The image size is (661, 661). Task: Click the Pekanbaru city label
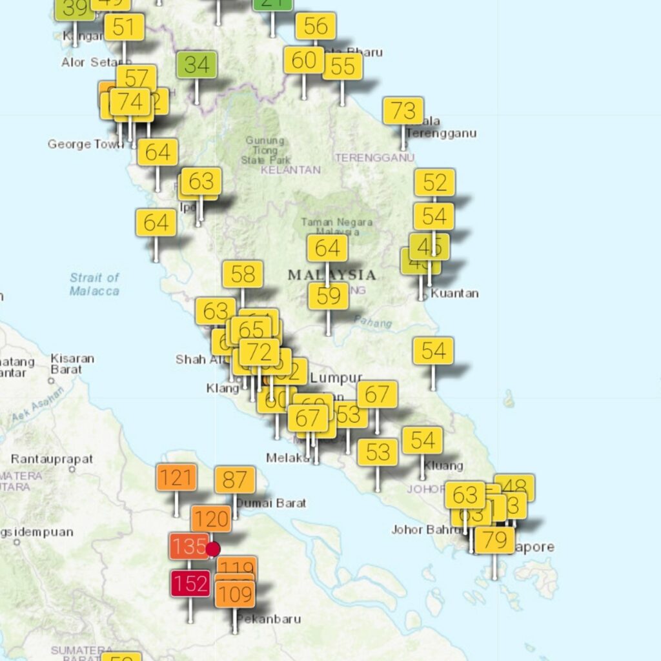(269, 619)
